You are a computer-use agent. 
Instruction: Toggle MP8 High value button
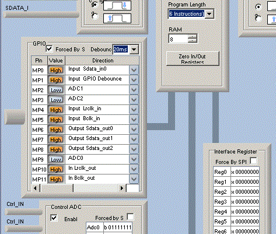pos(56,149)
